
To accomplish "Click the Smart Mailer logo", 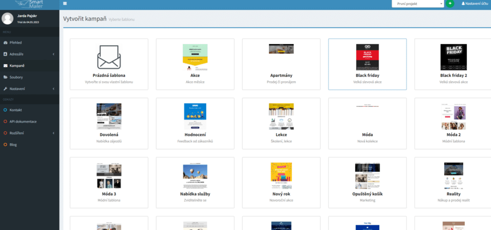I will pyautogui.click(x=29, y=3).
